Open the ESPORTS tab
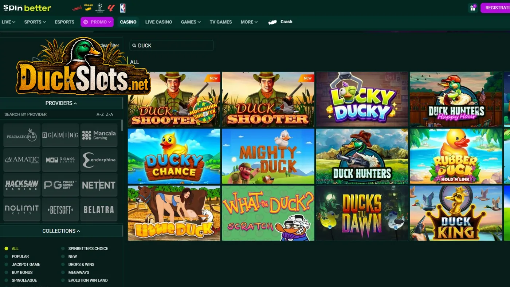The height and width of the screenshot is (287, 510). click(x=64, y=22)
